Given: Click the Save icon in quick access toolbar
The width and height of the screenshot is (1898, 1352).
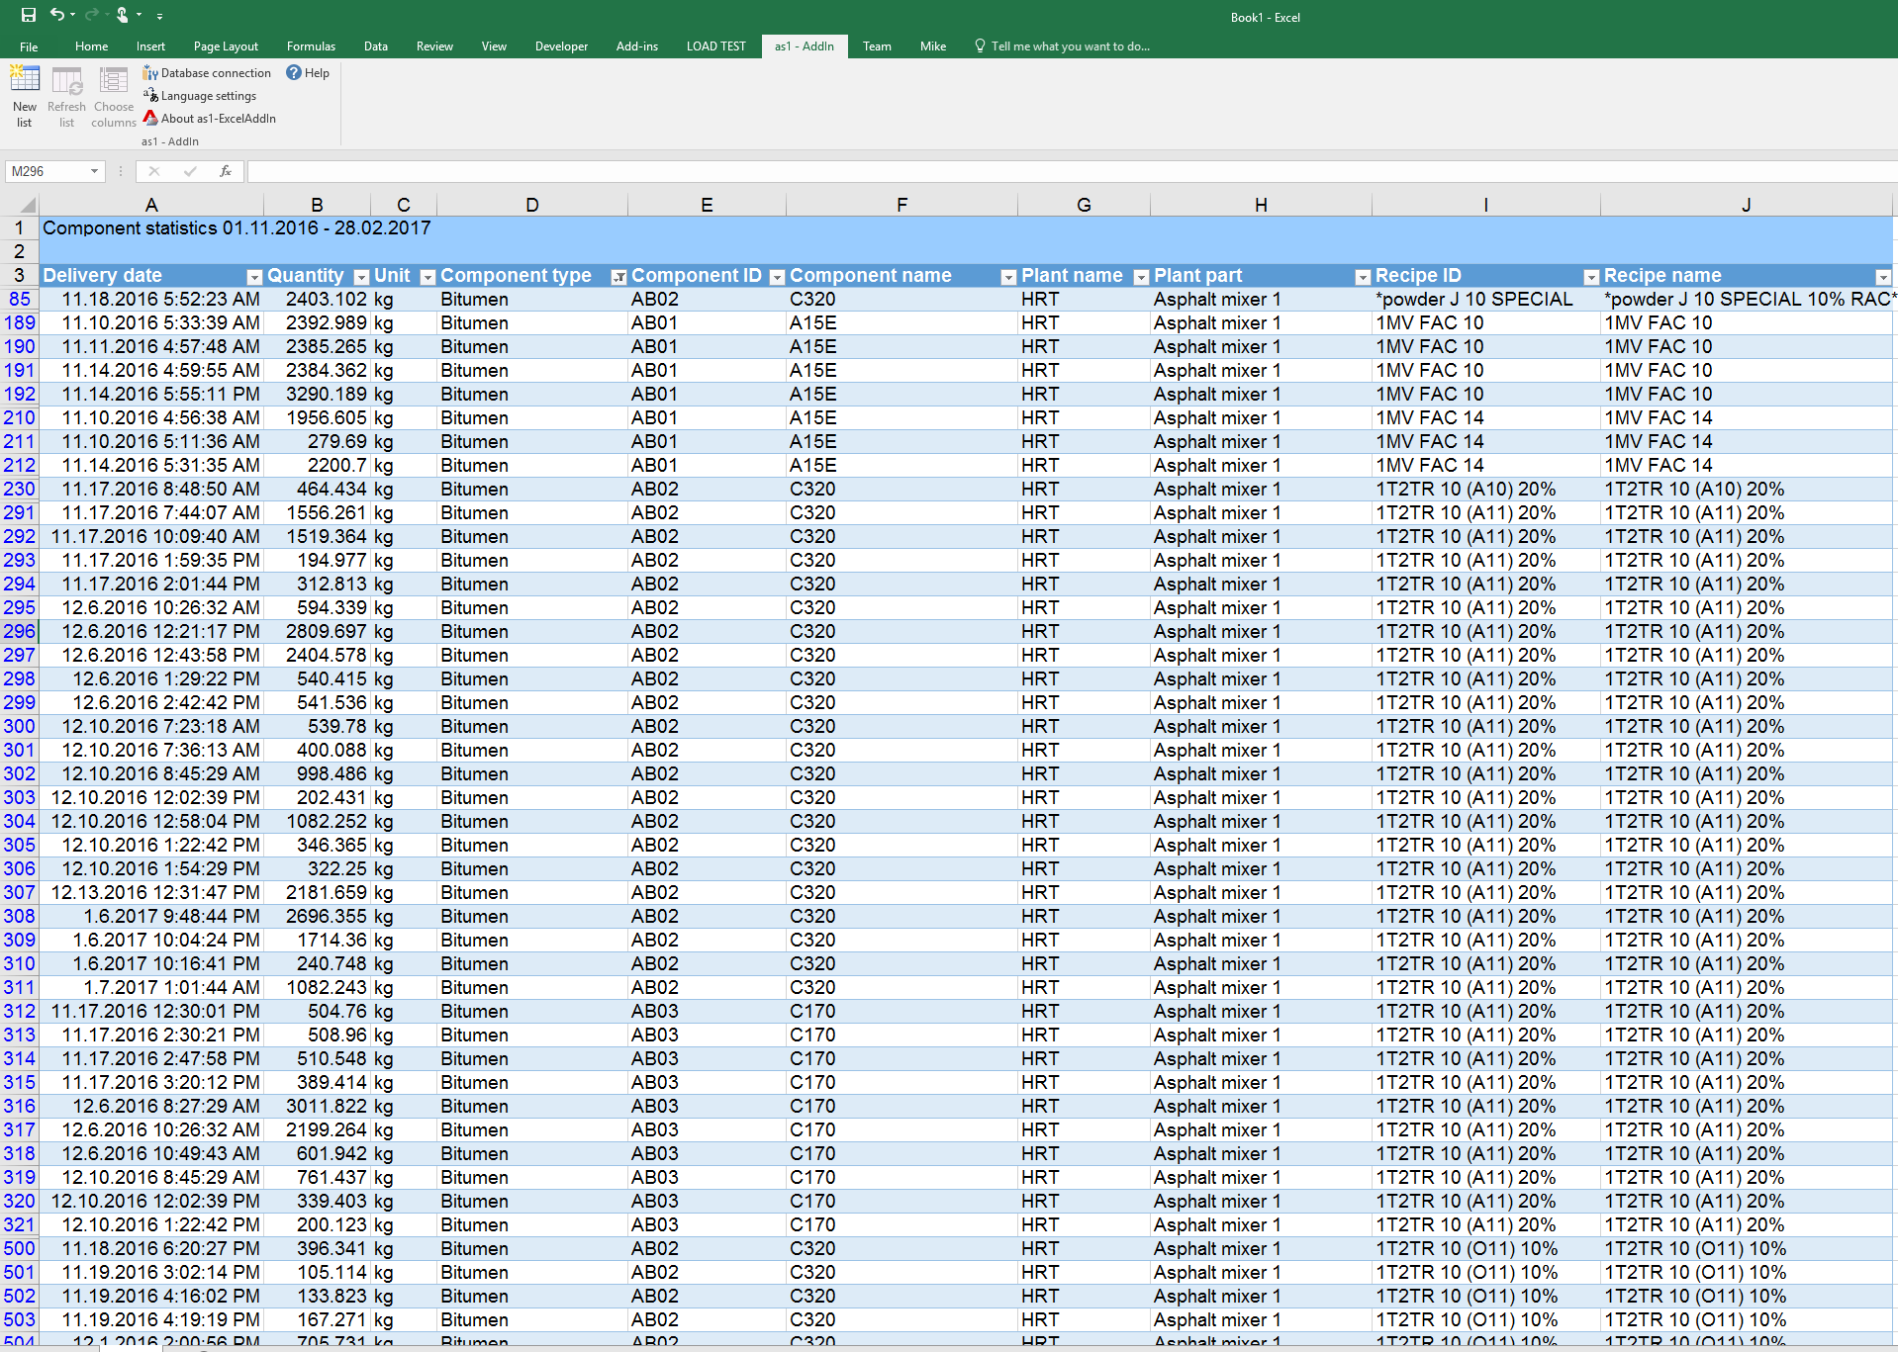Looking at the screenshot, I should click(x=29, y=15).
